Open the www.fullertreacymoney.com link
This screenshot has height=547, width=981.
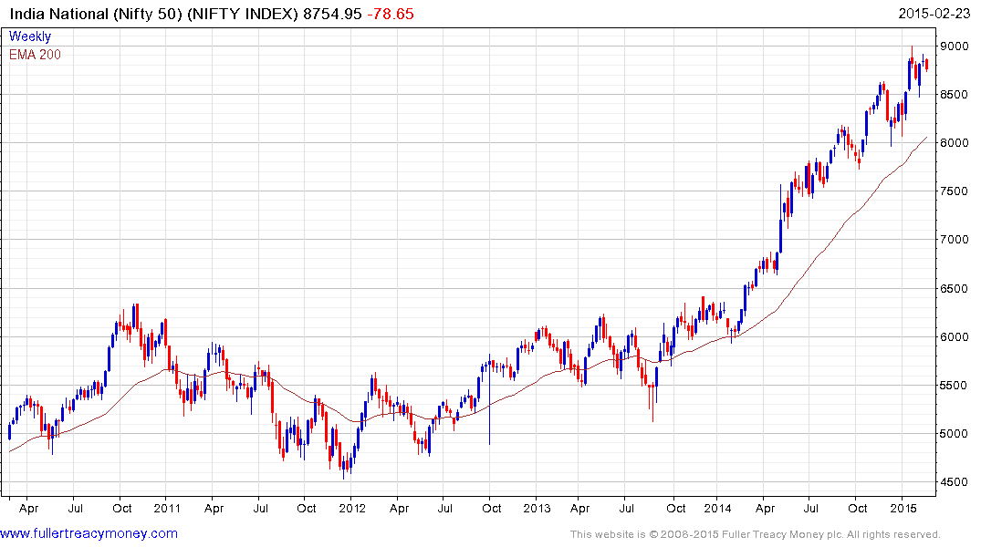(x=89, y=533)
